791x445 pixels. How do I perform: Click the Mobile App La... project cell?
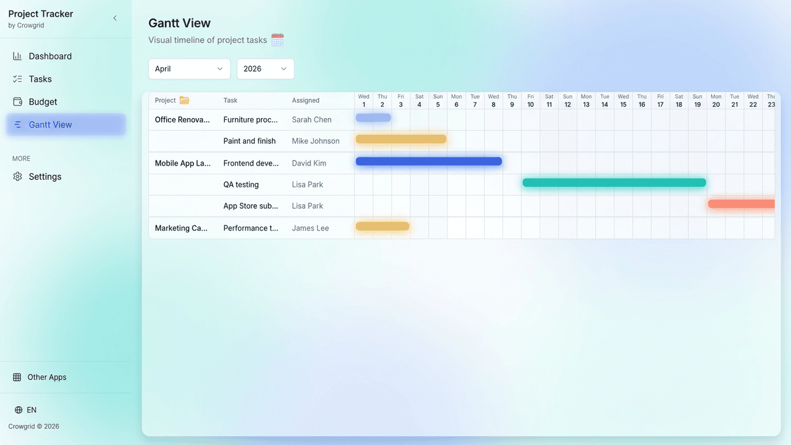point(183,163)
